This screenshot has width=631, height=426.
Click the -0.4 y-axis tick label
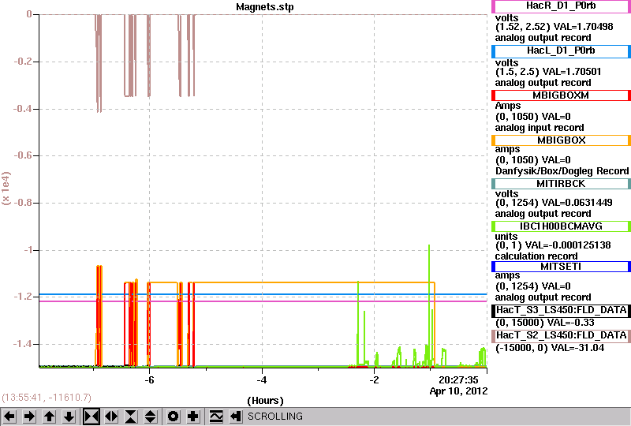coord(23,109)
